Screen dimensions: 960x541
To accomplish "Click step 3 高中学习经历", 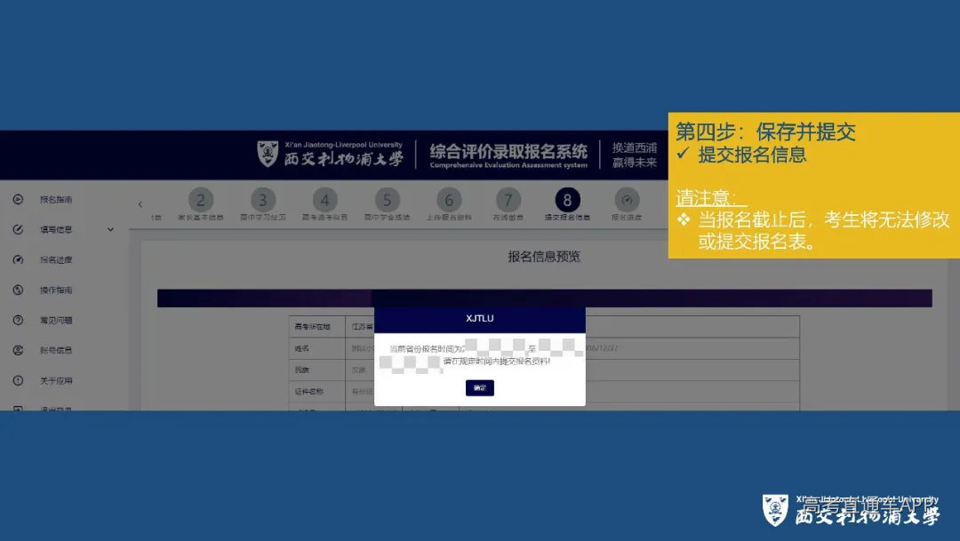I will (x=263, y=201).
